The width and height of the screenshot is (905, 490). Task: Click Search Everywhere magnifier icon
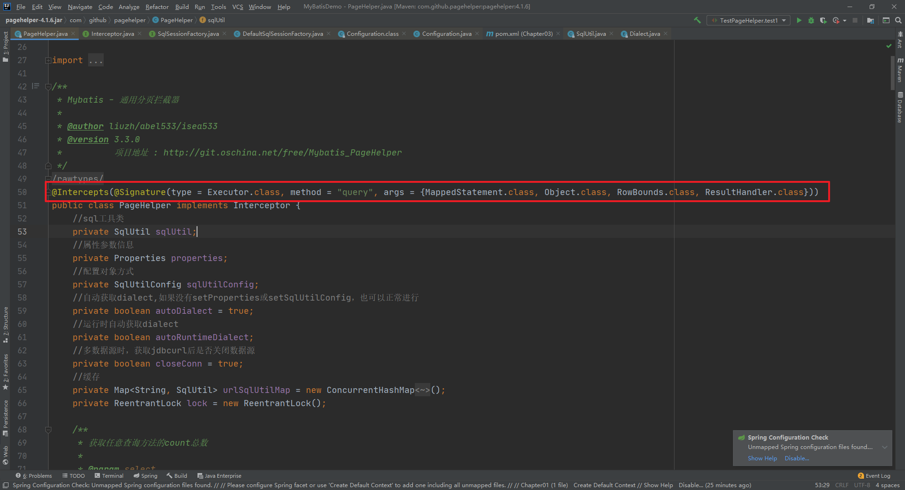(898, 20)
